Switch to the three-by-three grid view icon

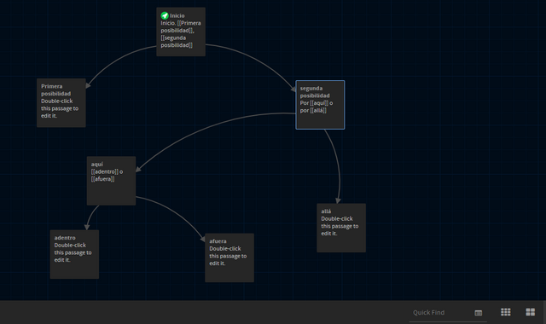pos(506,312)
